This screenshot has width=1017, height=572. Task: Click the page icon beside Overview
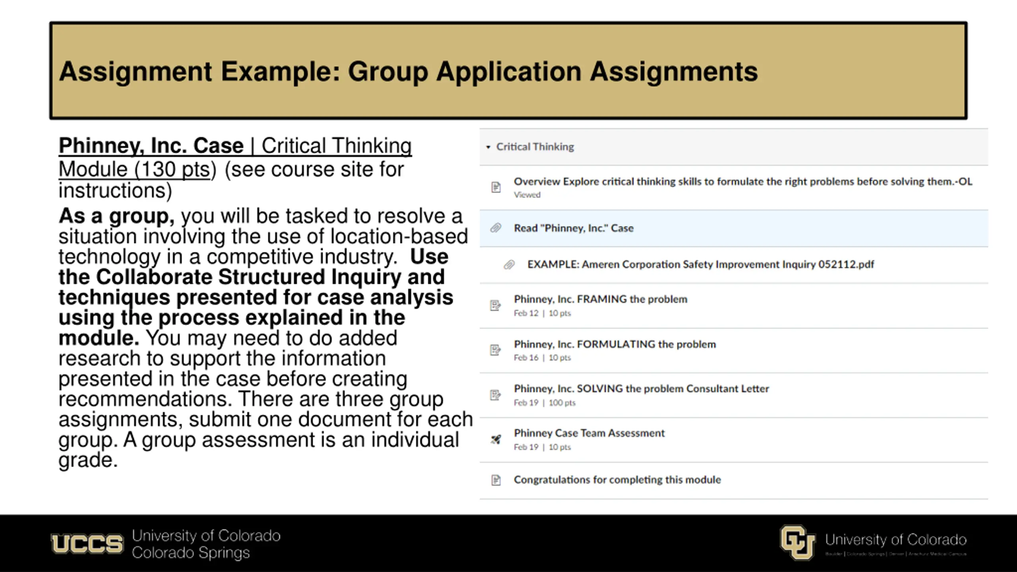click(496, 187)
